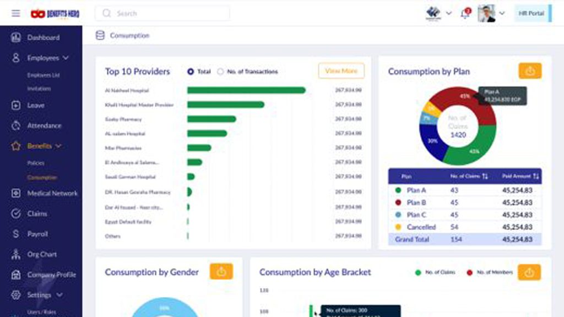
Task: Click the Plan B red color dot
Action: (398, 203)
